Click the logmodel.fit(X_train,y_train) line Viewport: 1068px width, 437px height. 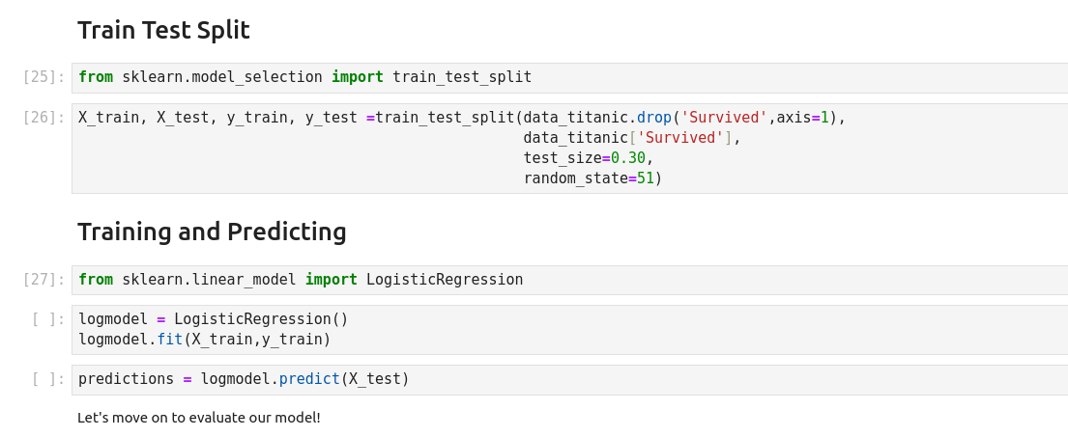click(x=204, y=340)
